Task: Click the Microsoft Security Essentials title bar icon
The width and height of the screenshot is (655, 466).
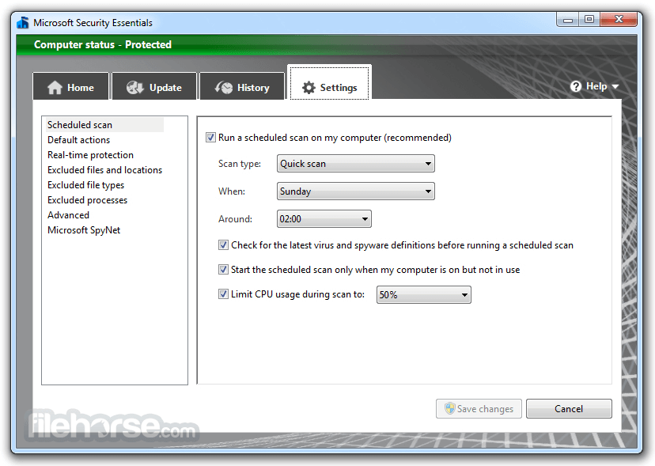Action: point(23,22)
